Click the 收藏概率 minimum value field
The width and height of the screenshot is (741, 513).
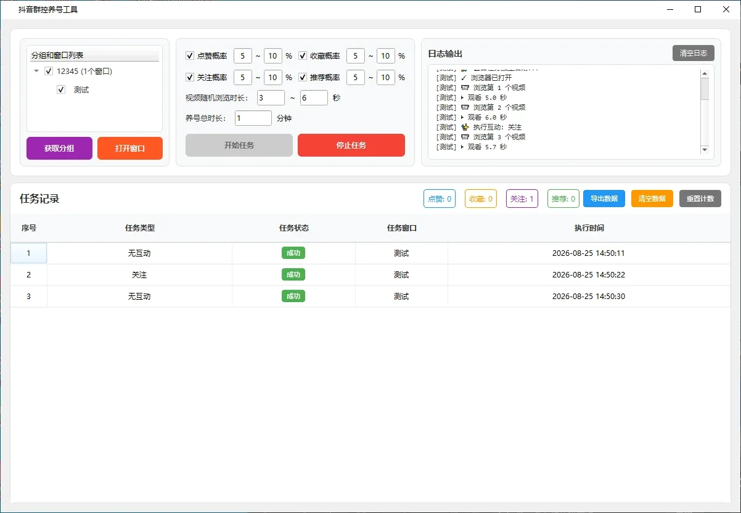point(356,56)
